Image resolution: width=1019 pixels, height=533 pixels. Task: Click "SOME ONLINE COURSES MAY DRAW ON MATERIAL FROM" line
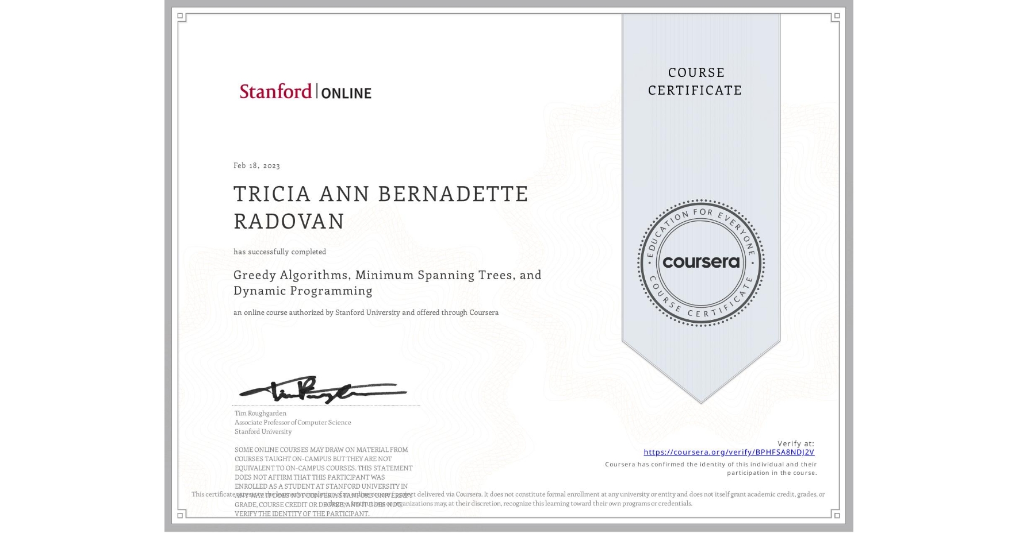click(321, 450)
